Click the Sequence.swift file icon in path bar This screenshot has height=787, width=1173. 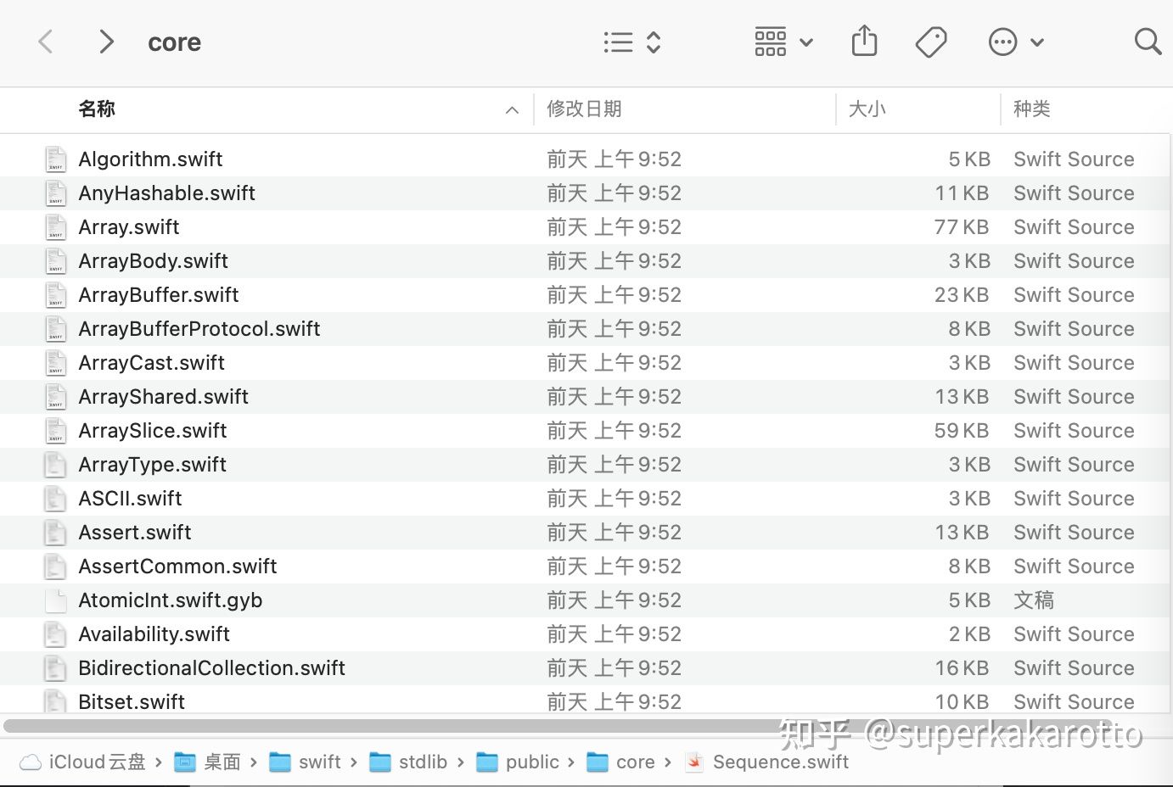694,762
